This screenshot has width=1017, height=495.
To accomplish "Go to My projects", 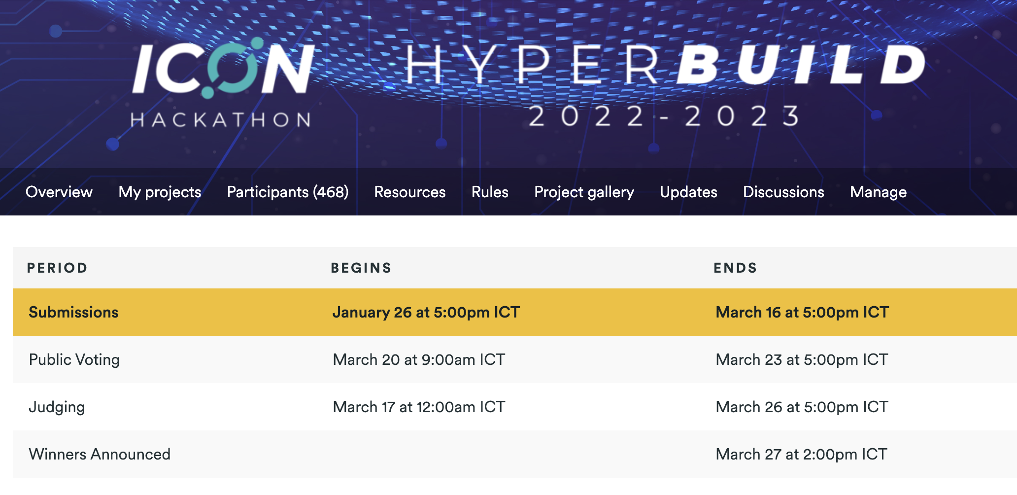I will [160, 192].
